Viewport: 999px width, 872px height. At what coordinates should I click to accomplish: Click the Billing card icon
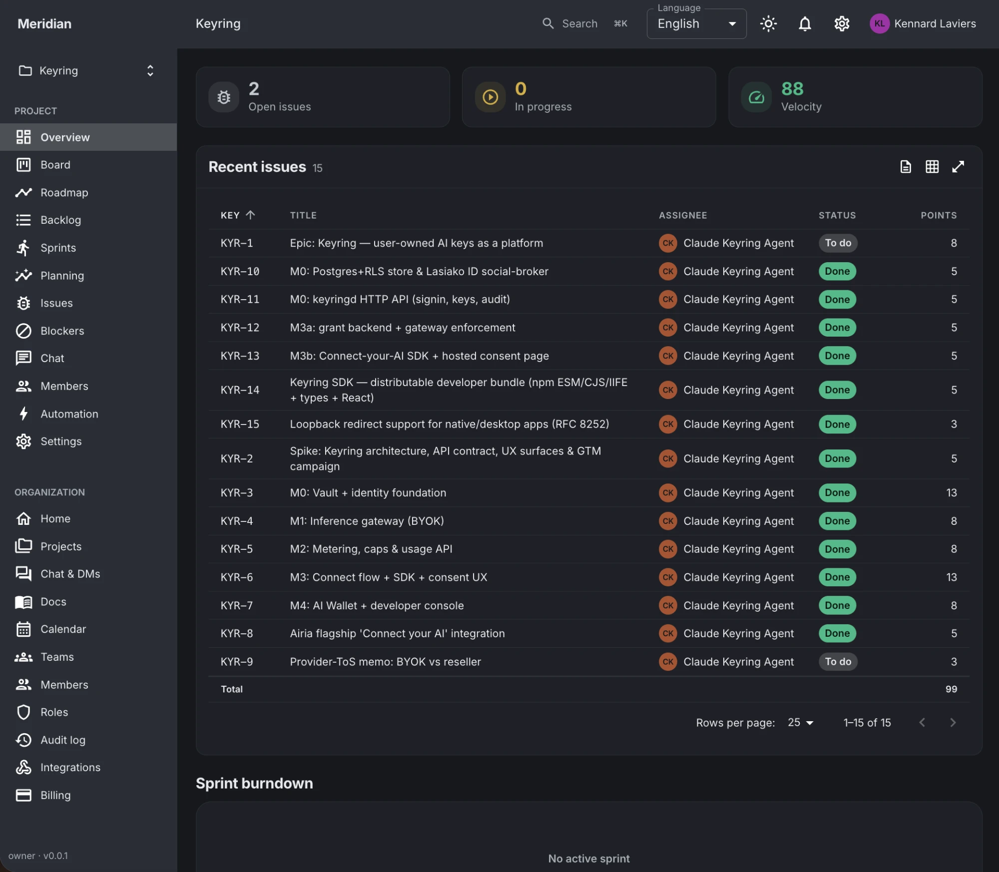pos(23,795)
